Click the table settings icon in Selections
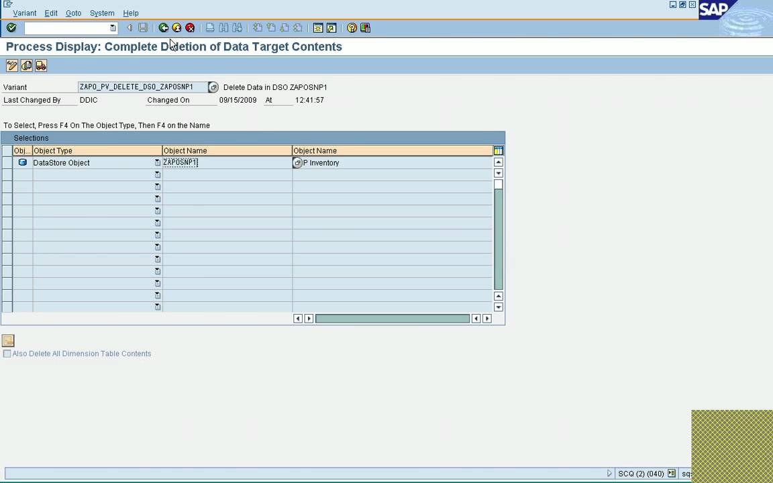 [499, 151]
